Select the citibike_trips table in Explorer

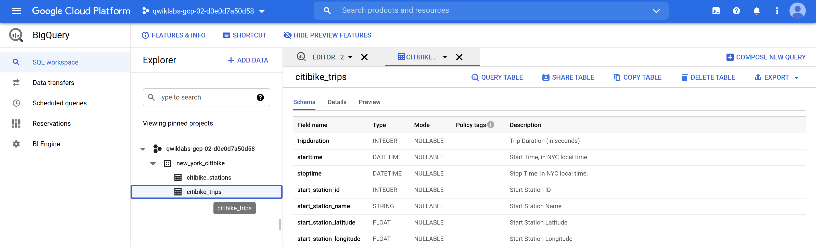(x=206, y=192)
